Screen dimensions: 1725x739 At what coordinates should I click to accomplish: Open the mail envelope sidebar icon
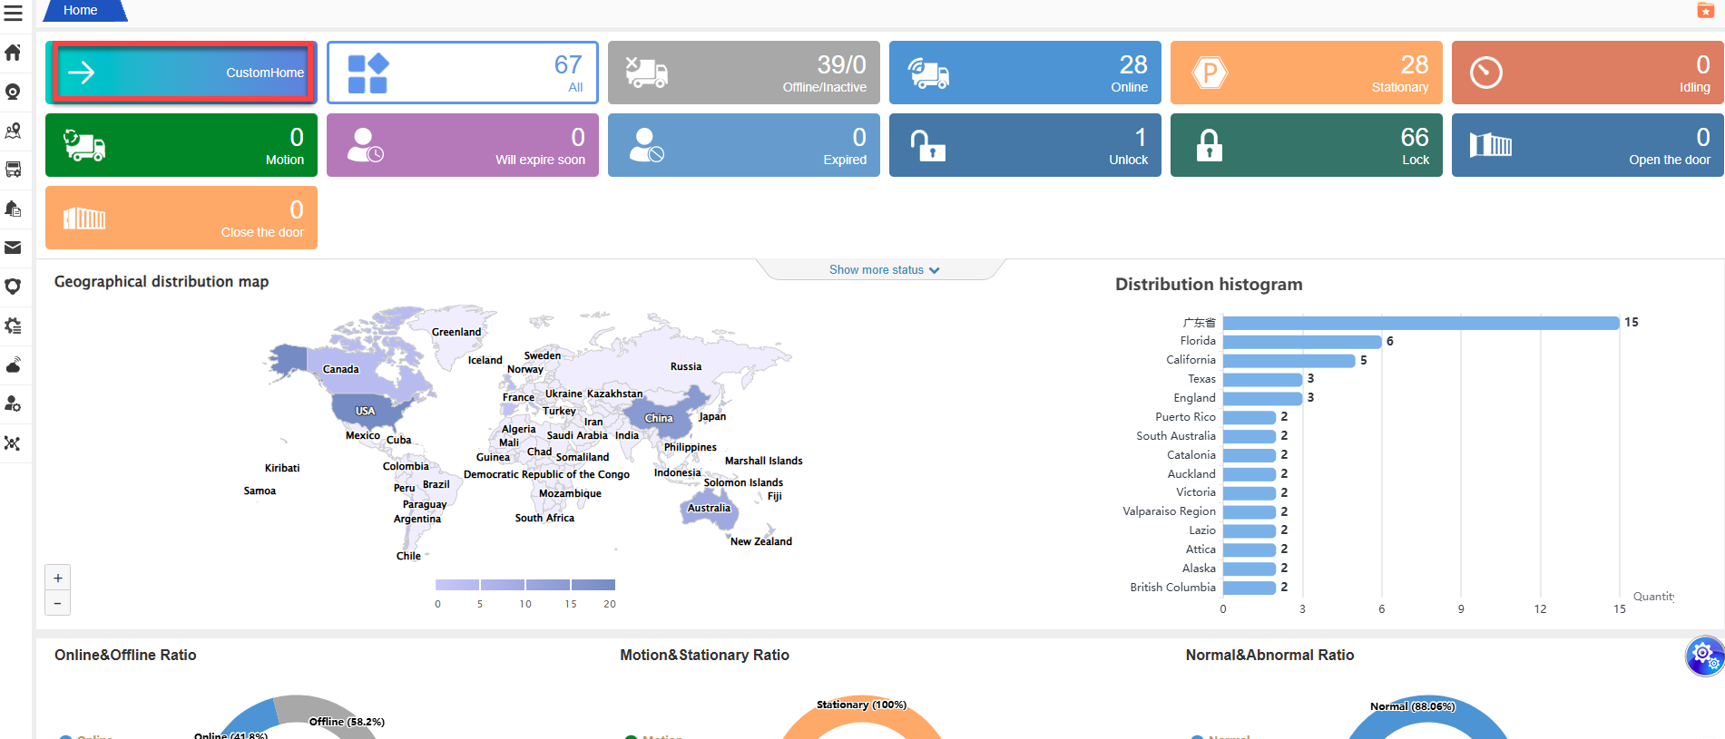[x=13, y=248]
